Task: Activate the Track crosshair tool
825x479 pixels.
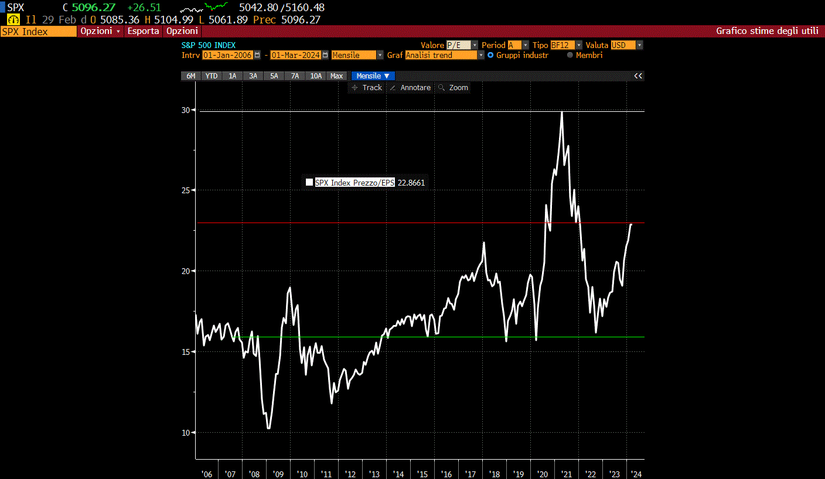Action: (366, 88)
